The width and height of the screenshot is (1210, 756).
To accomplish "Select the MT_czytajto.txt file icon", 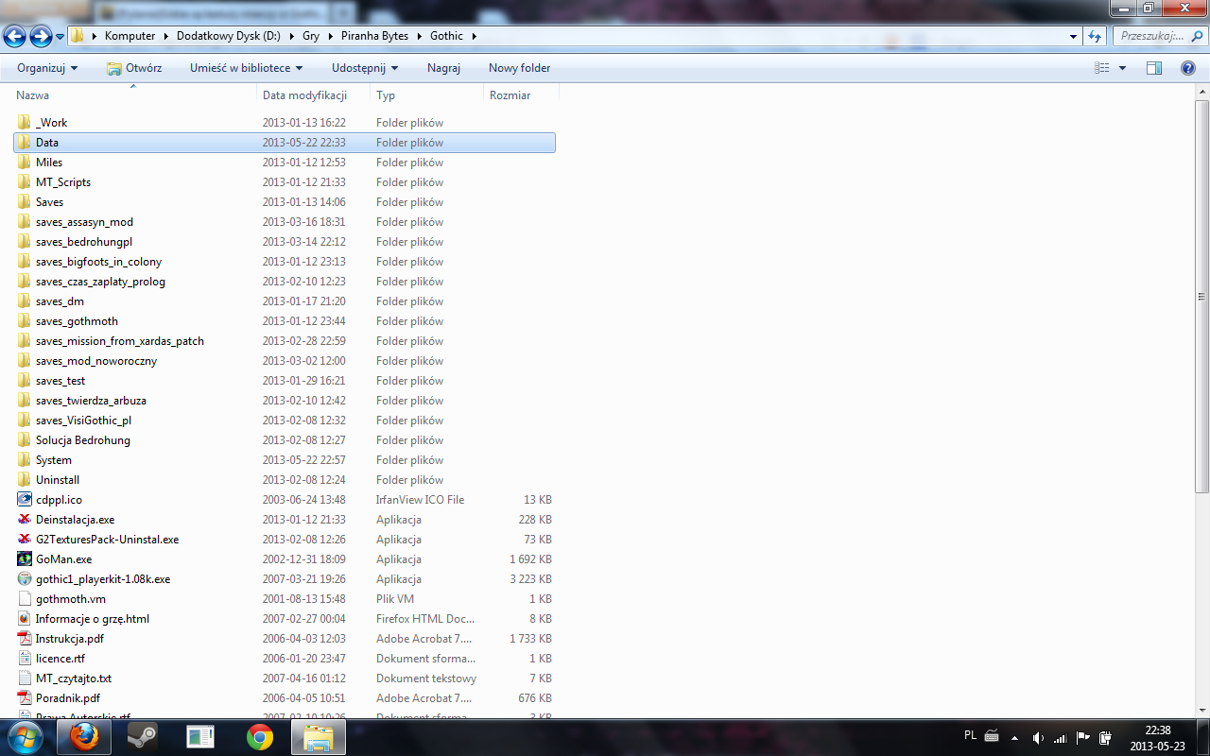I will pyautogui.click(x=25, y=679).
